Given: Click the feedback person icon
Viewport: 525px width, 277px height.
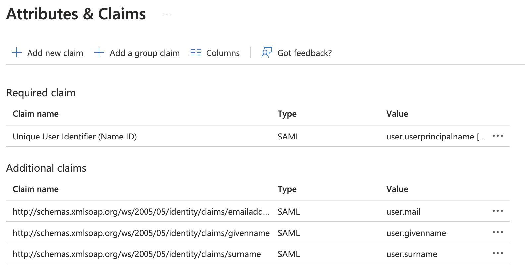Looking at the screenshot, I should (x=267, y=52).
